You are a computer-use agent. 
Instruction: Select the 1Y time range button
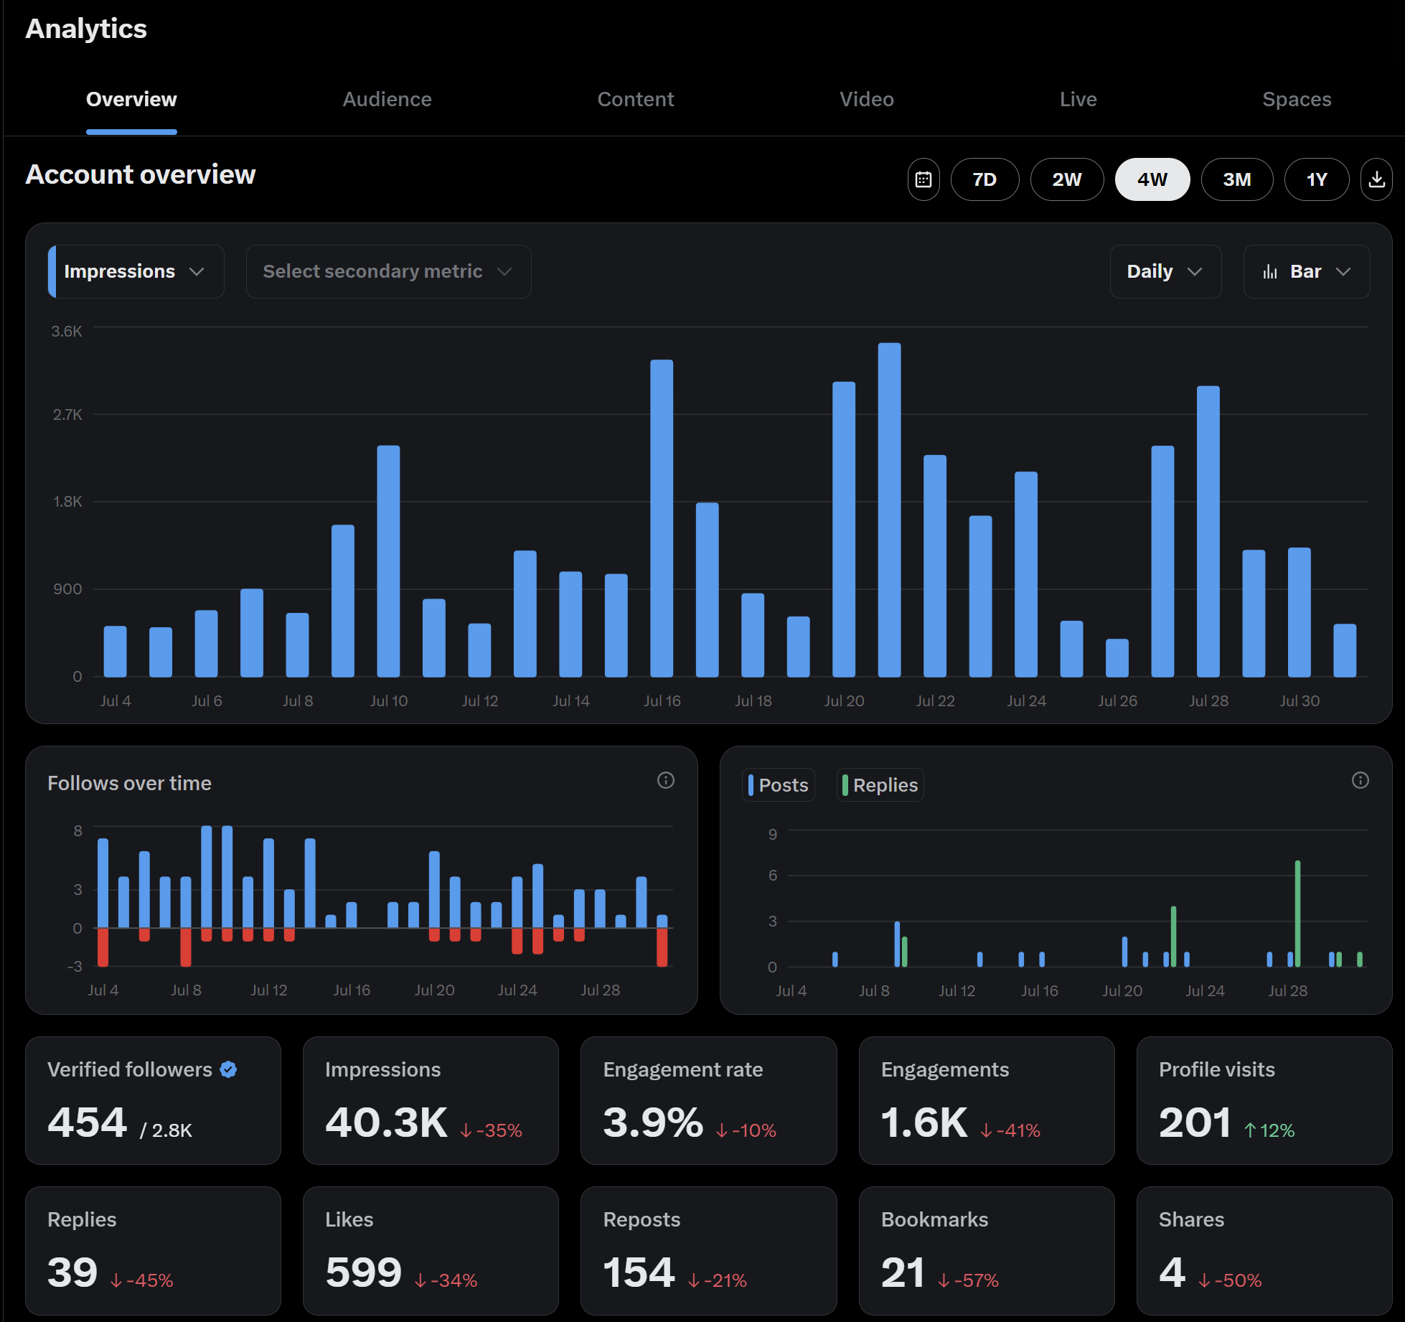pyautogui.click(x=1316, y=179)
